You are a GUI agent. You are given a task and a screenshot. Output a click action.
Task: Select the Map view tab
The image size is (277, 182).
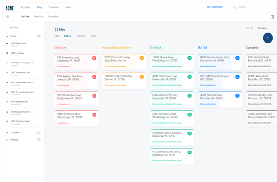pyautogui.click(x=94, y=36)
